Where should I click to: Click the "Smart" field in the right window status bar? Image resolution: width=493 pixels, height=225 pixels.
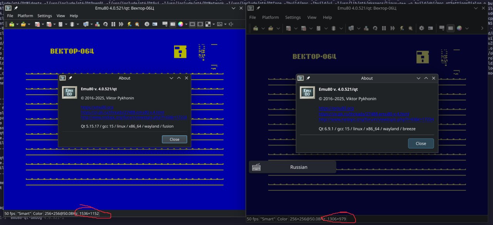(x=268, y=219)
